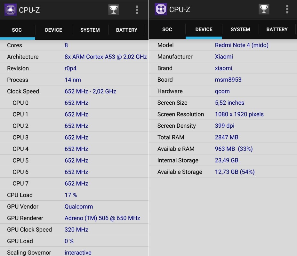297x256 pixels.
Task: Switch to DEVICE tab in left screen
Action: coord(53,30)
